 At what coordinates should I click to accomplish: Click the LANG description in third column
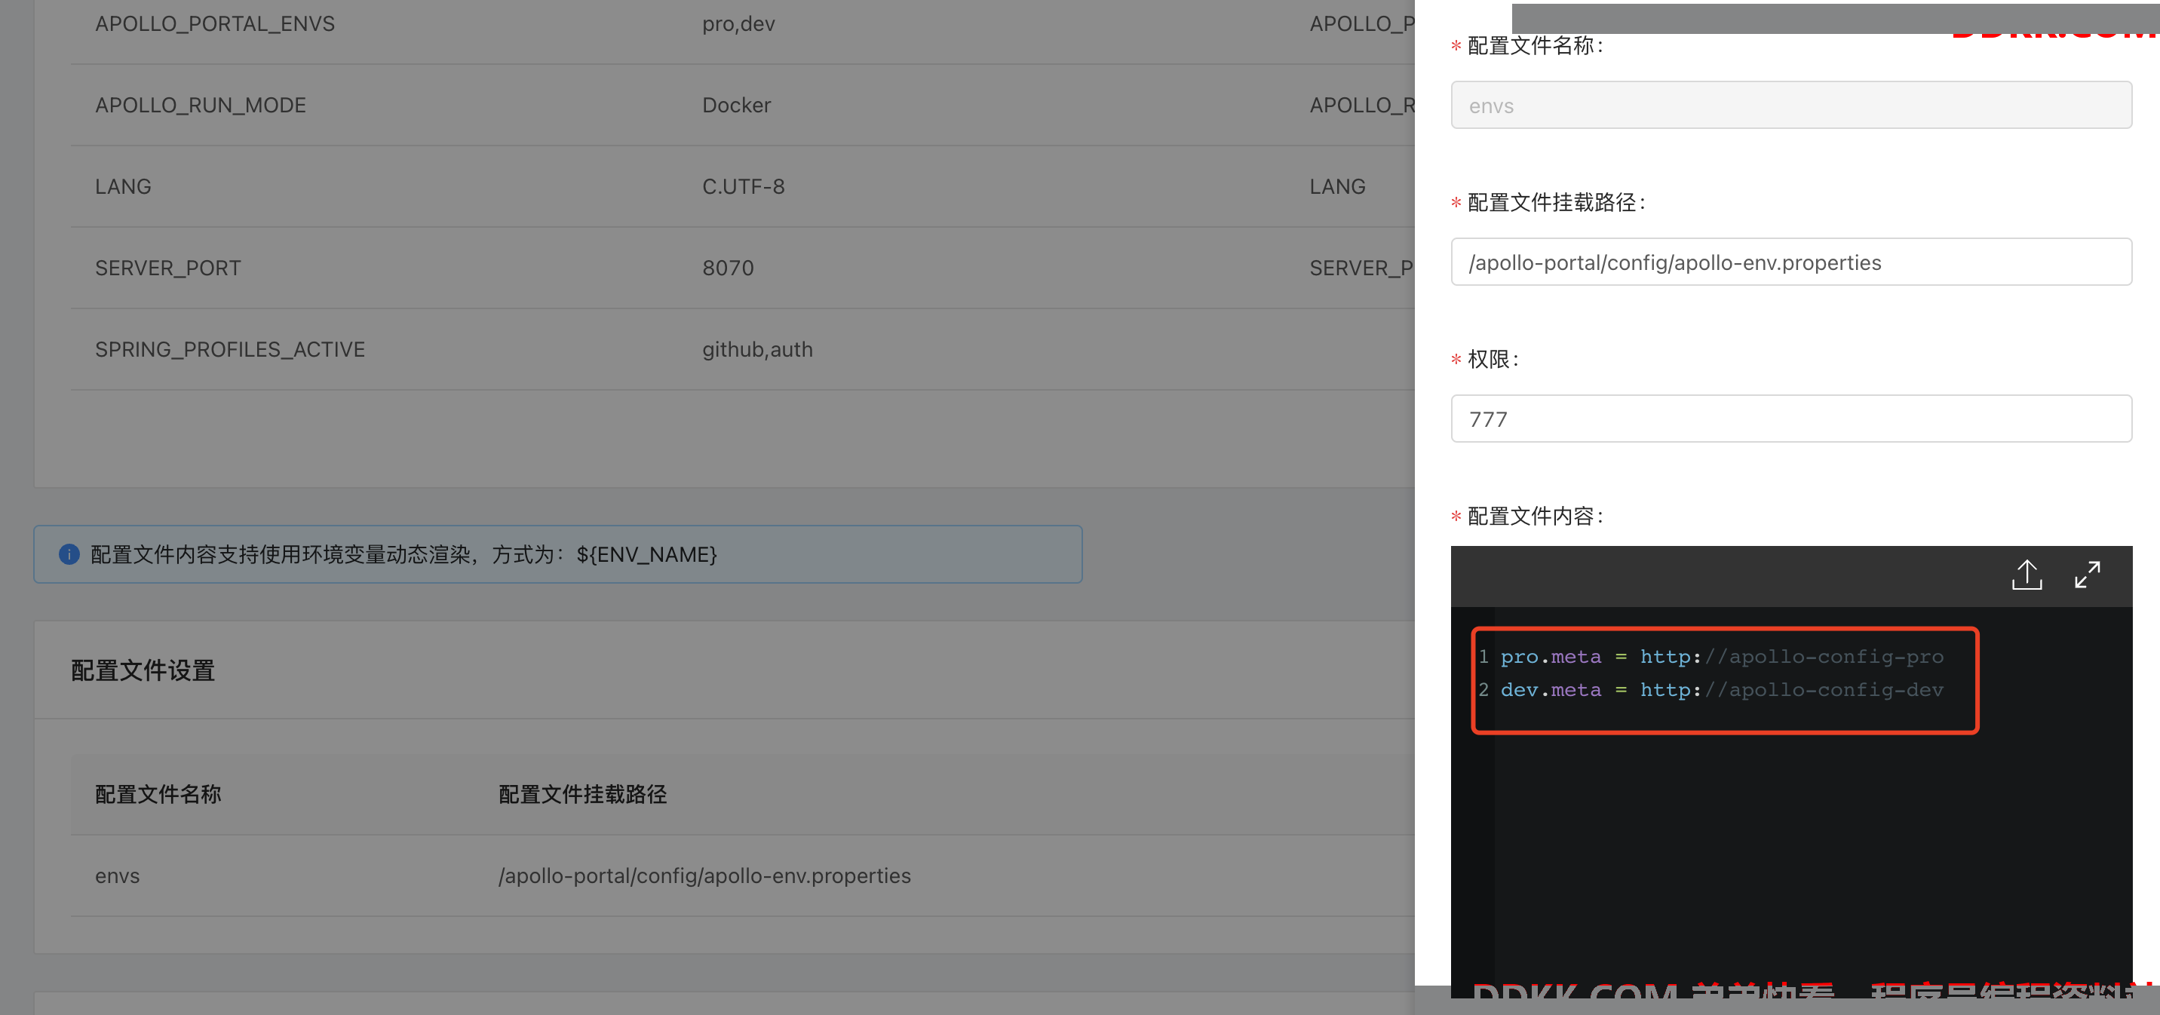coord(1337,186)
